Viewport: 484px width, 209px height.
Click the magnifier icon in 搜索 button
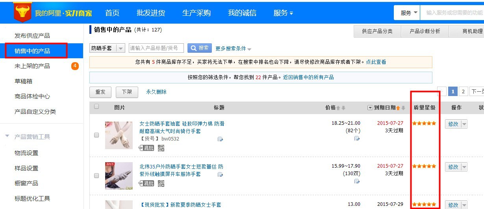(x=194, y=48)
